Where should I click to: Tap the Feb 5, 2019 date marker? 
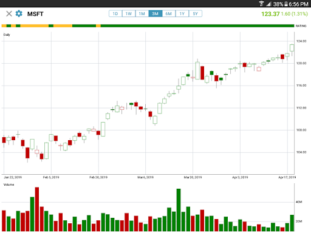coord(51,177)
